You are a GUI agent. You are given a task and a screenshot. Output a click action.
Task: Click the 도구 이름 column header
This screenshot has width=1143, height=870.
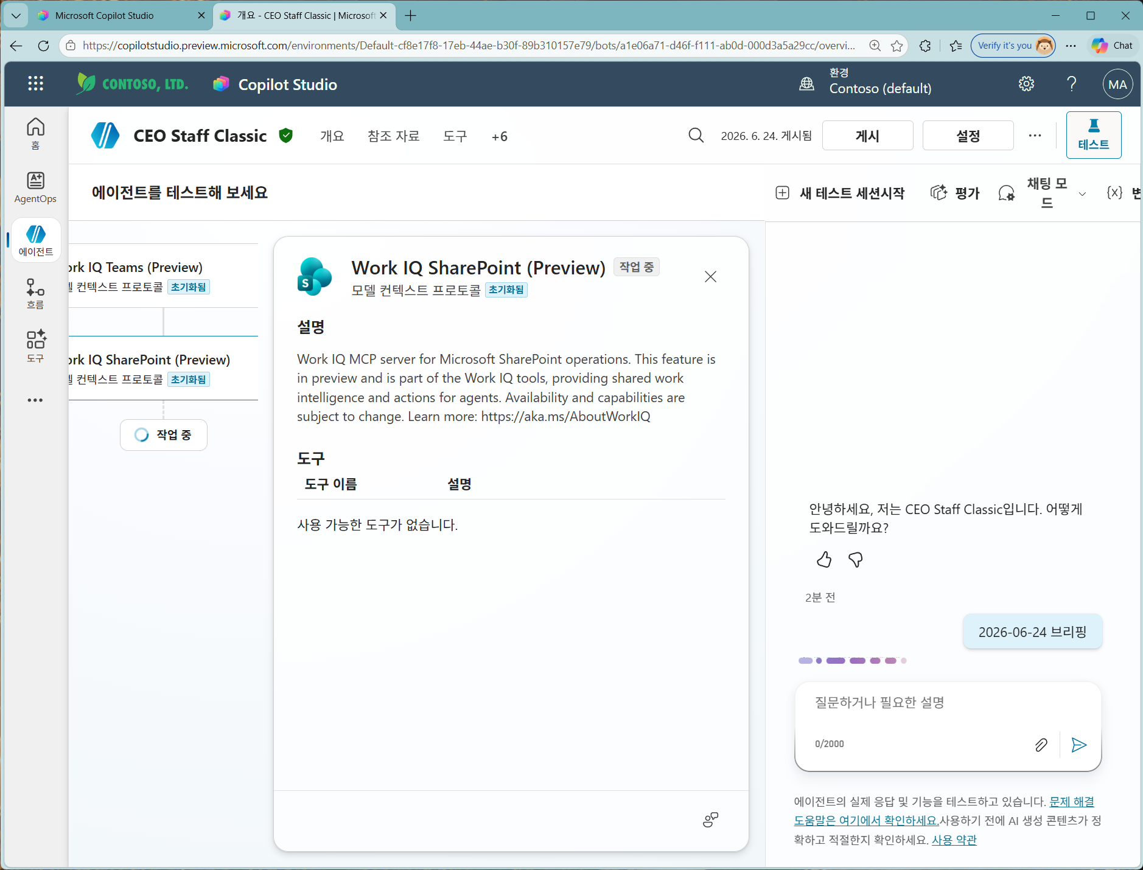point(330,484)
